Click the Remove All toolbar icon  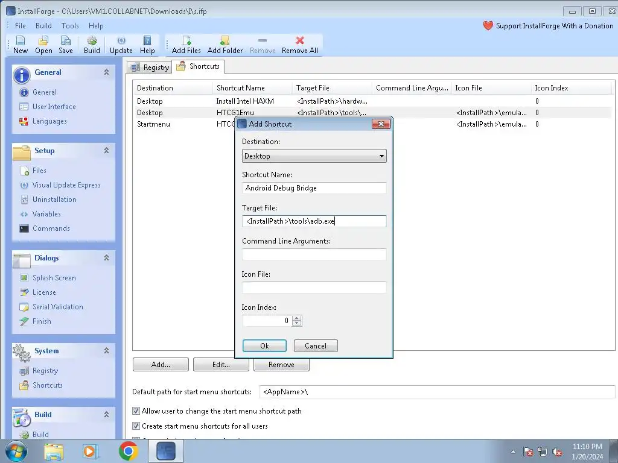[299, 45]
